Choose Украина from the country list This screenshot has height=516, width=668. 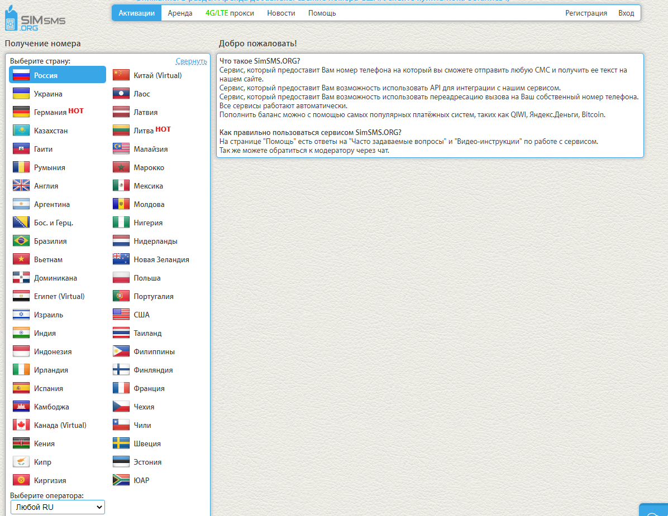pyautogui.click(x=48, y=94)
